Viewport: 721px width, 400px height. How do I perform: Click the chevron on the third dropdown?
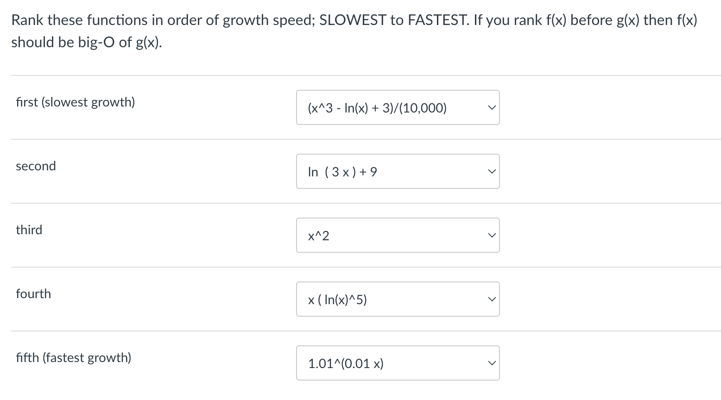tap(491, 235)
